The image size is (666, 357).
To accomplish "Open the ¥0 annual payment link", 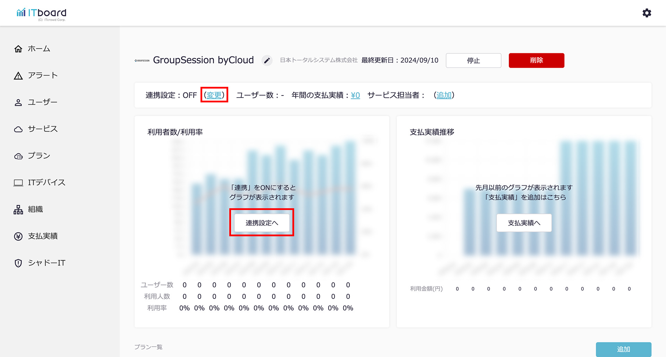I will (x=355, y=95).
